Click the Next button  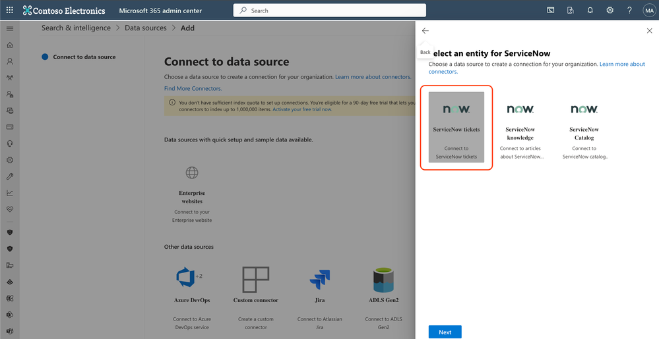[x=445, y=332]
